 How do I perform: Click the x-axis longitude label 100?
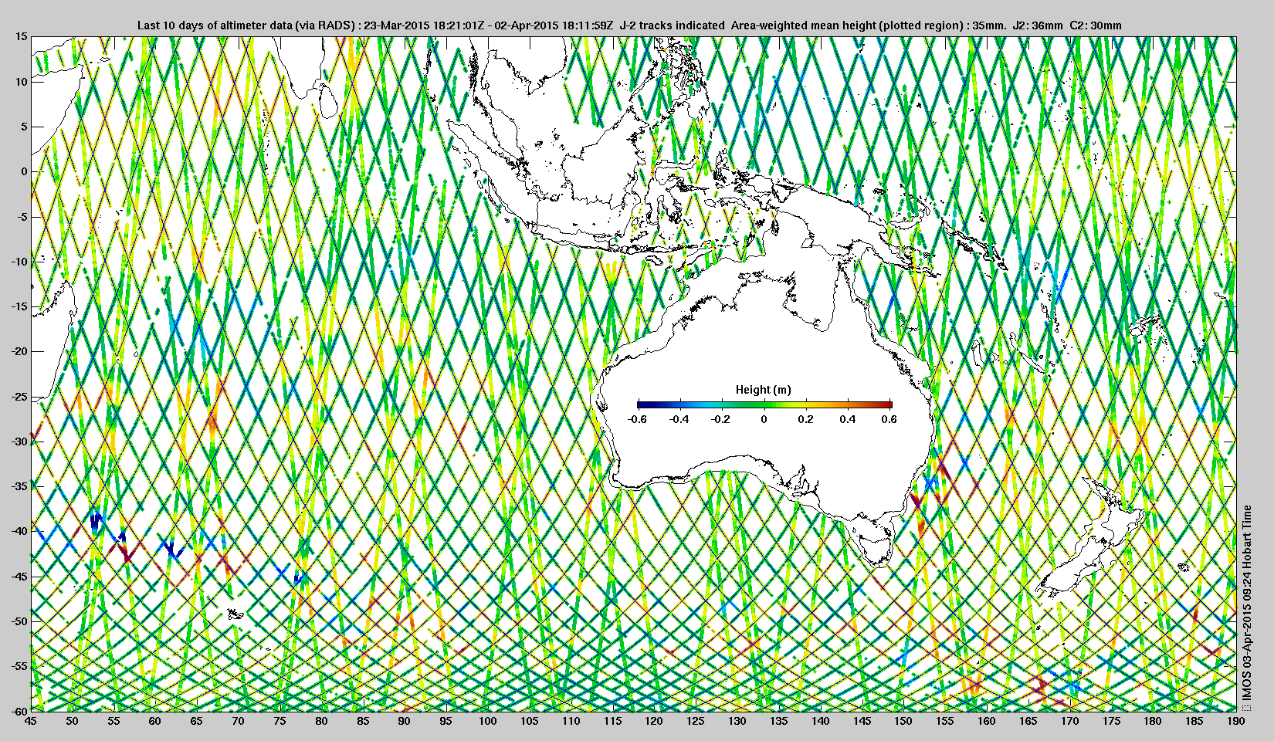(x=487, y=721)
